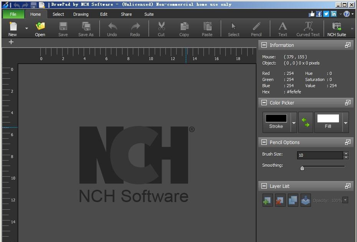Switch to the Select tab
The height and width of the screenshot is (242, 357).
pyautogui.click(x=58, y=14)
